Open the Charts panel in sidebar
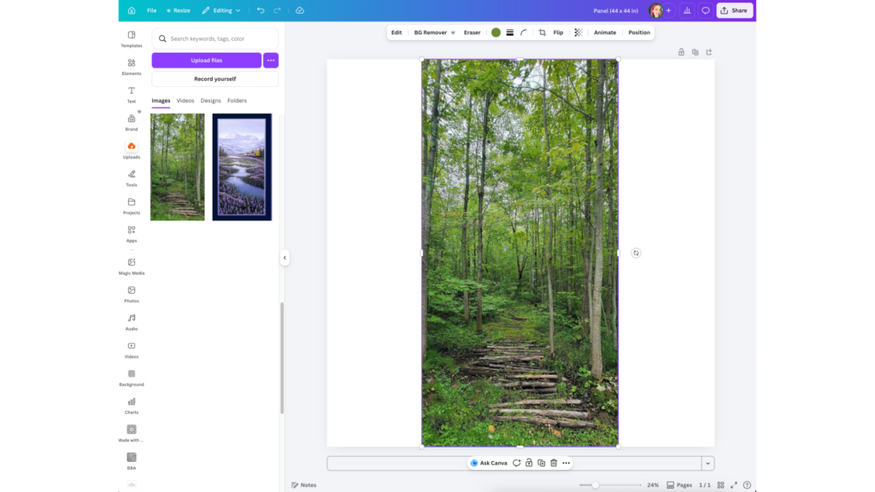875x492 pixels. [x=132, y=405]
